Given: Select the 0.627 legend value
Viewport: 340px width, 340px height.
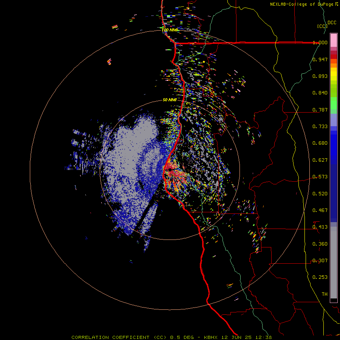Looking at the screenshot, I should (x=320, y=160).
